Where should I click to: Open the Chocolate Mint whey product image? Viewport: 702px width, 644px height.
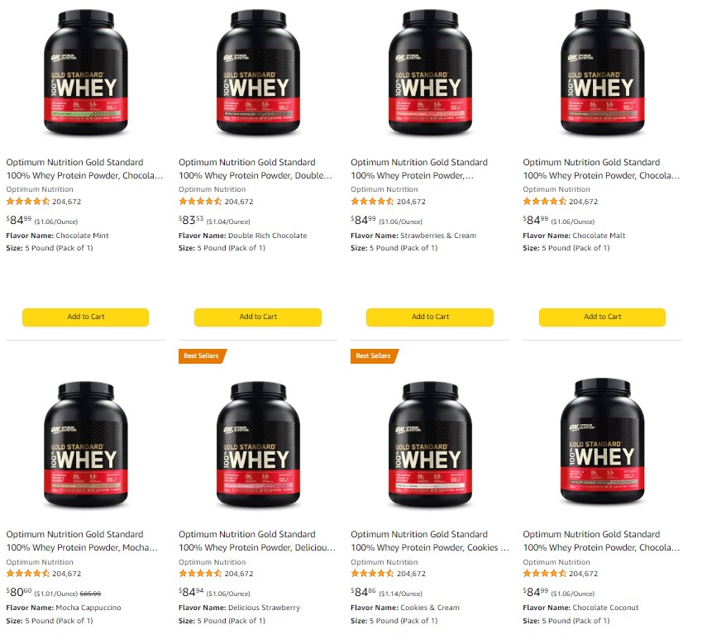[x=85, y=73]
